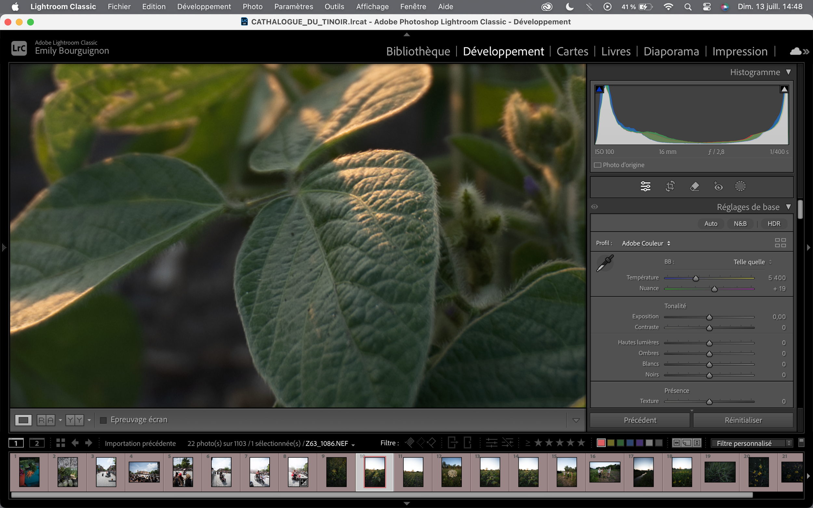813x508 pixels.
Task: Select filmstrip thumbnail number 16
Action: pos(605,472)
